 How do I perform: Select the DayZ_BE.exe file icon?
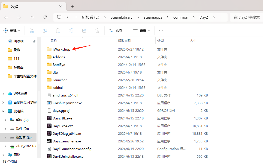[x=49, y=118]
